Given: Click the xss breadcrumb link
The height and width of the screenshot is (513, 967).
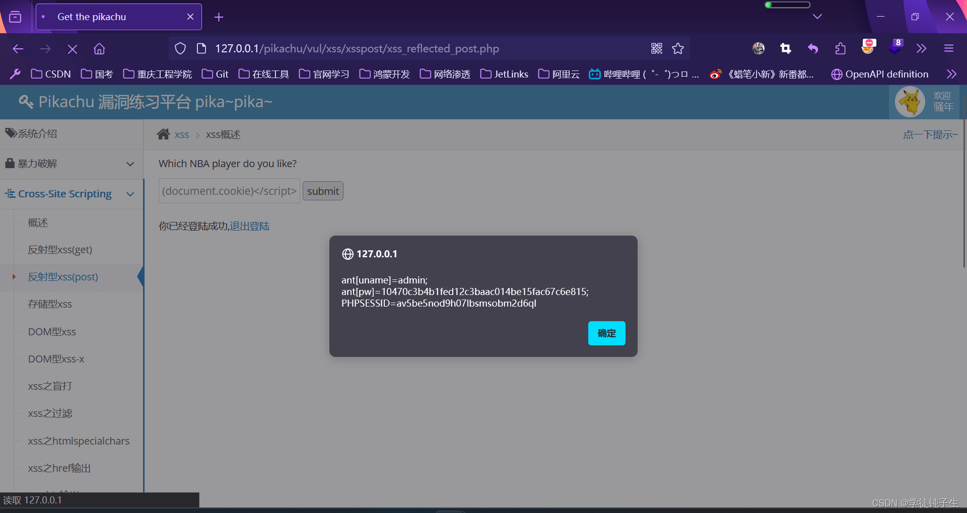Looking at the screenshot, I should [x=182, y=134].
